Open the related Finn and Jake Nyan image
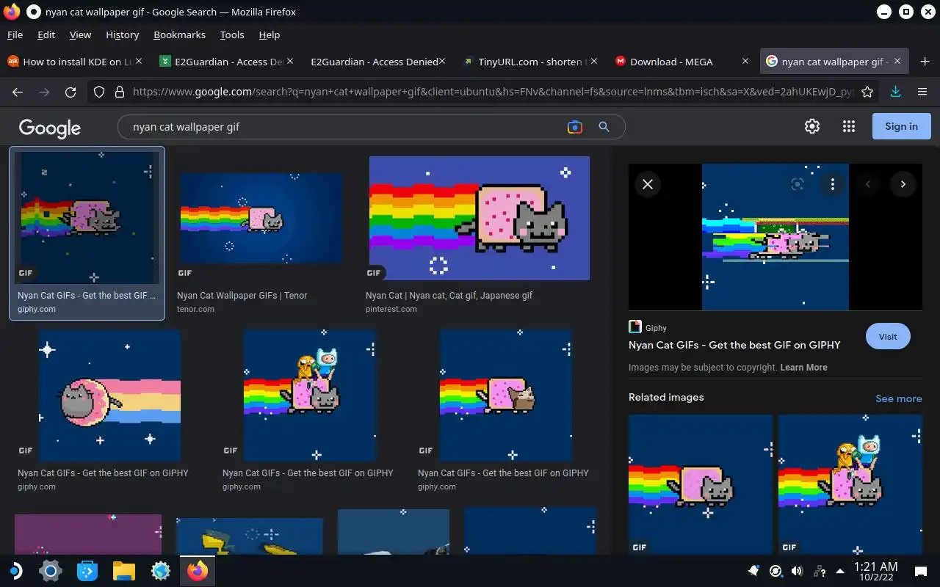The image size is (940, 587). 850,484
